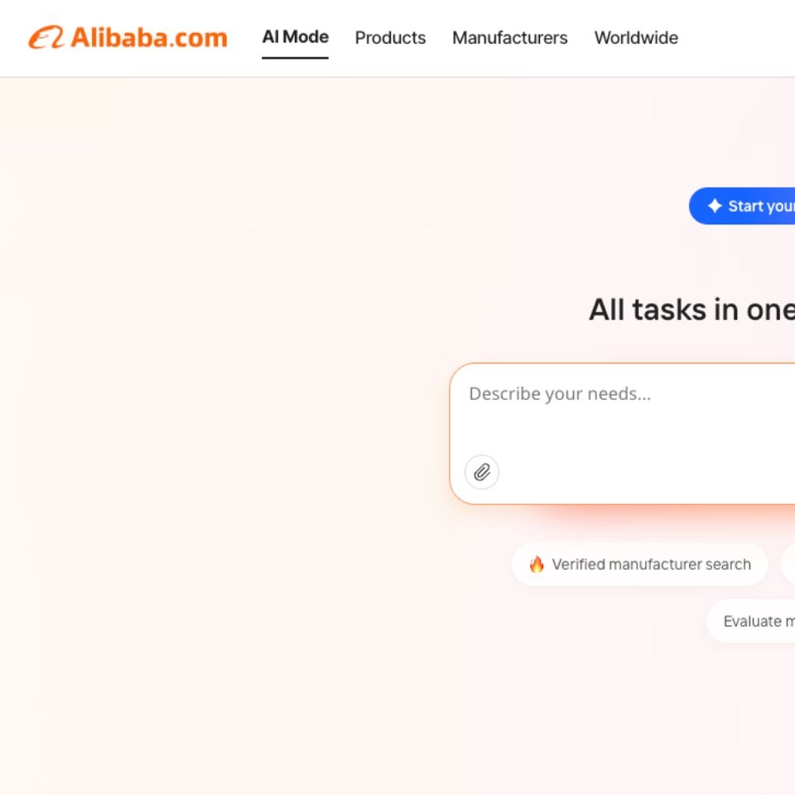
Task: Click the underline indicator beneath AI Mode
Action: [x=295, y=57]
